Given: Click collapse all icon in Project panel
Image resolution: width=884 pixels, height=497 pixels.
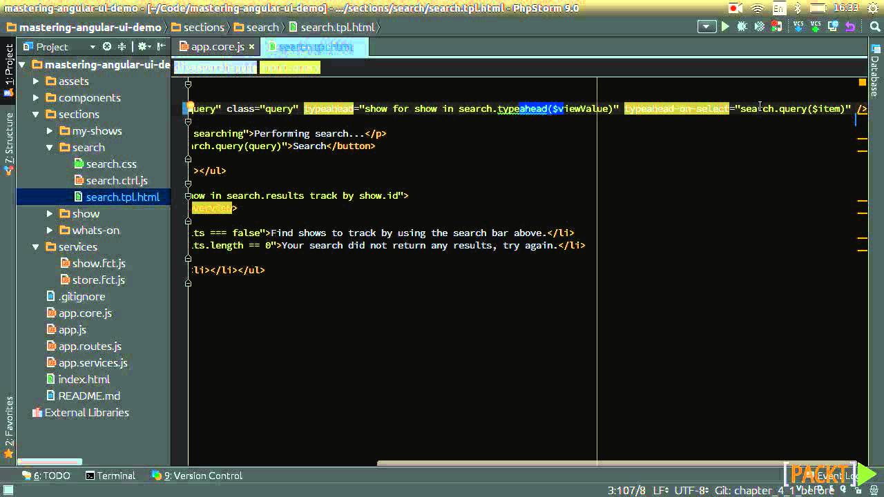Looking at the screenshot, I should 122,46.
